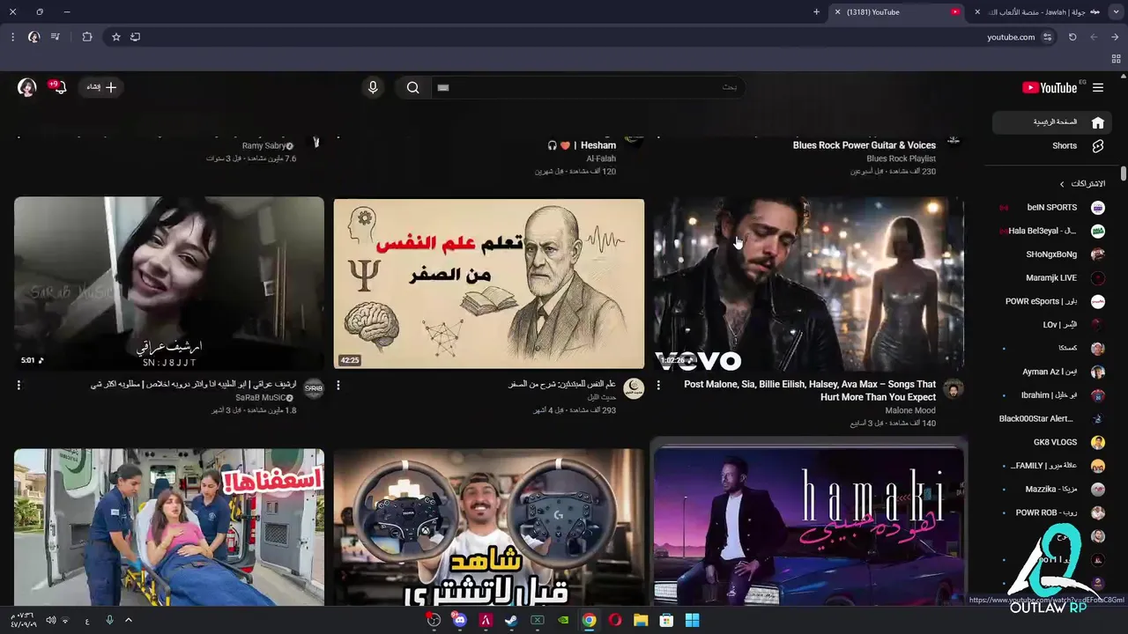1128x634 pixels.
Task: Play the steering wheels comparison thumbnail
Action: click(x=489, y=527)
